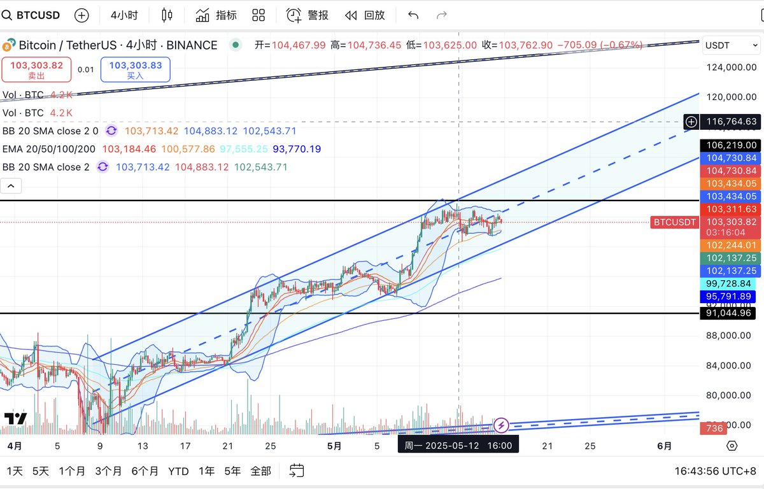Click the crosshair price label 116,764.63
The height and width of the screenshot is (489, 764).
click(x=729, y=122)
